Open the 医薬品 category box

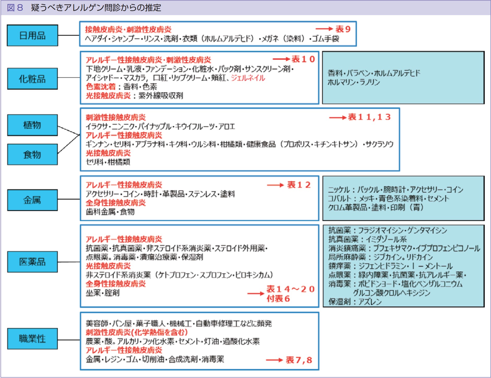32,262
